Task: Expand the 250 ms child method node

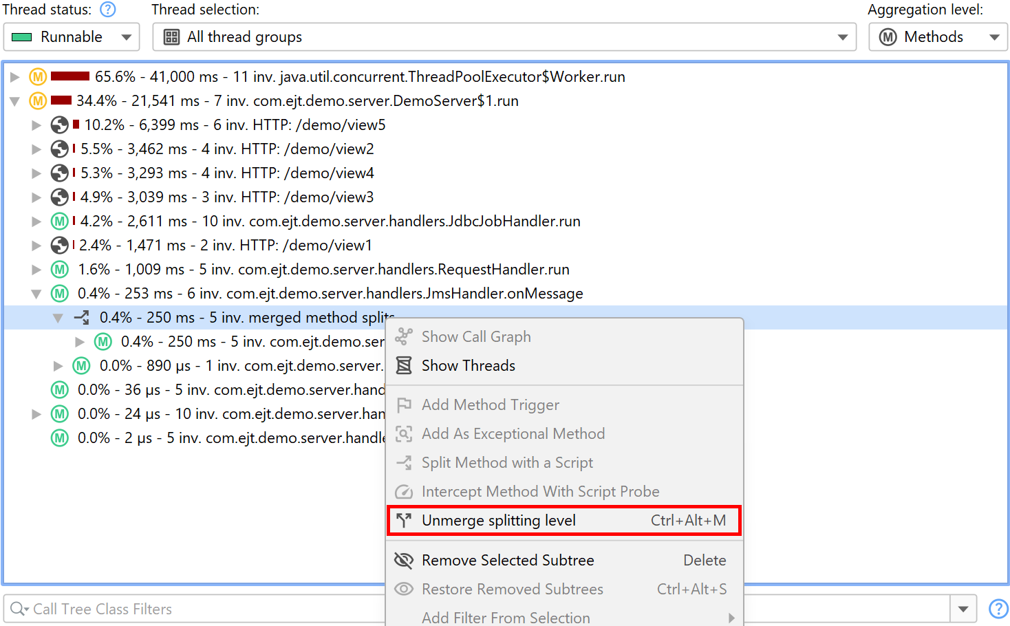Action: coord(80,342)
